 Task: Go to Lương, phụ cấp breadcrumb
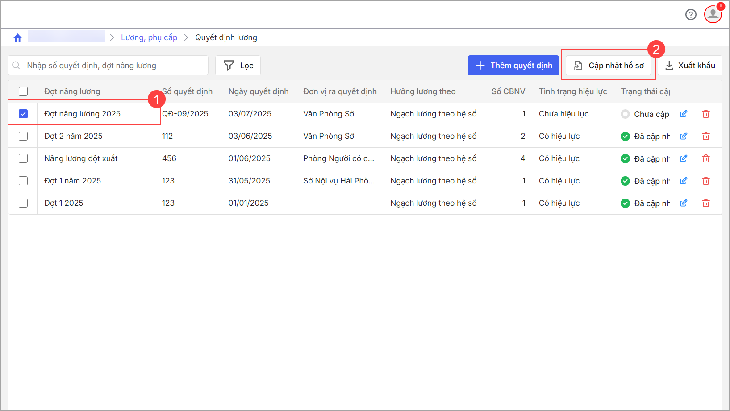click(149, 37)
